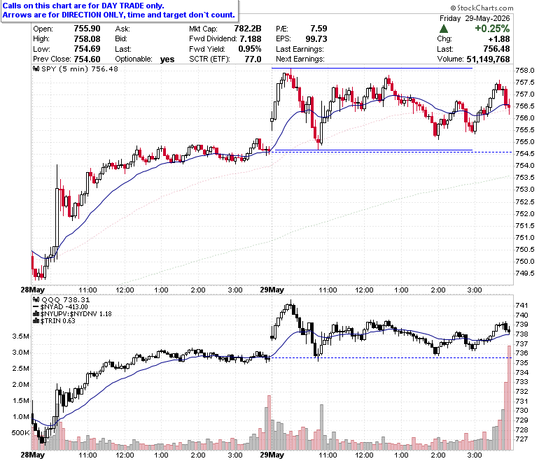
Task: Click the 29May marker on SPY time axis
Action: (272, 290)
